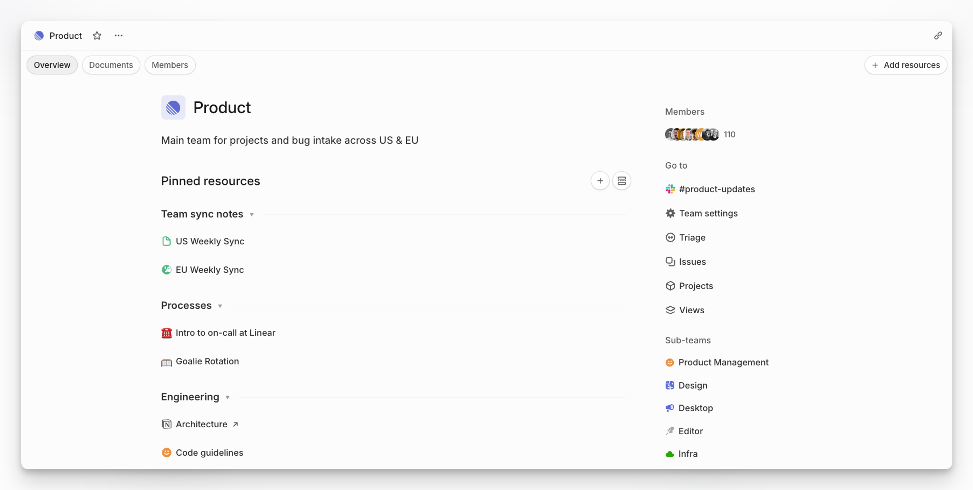Collapse the Team sync notes section
The height and width of the screenshot is (490, 973).
click(x=252, y=214)
